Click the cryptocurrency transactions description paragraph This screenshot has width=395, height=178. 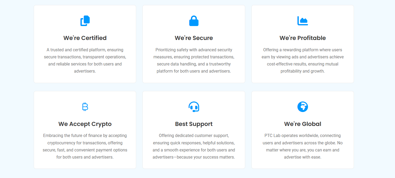pyautogui.click(x=85, y=146)
